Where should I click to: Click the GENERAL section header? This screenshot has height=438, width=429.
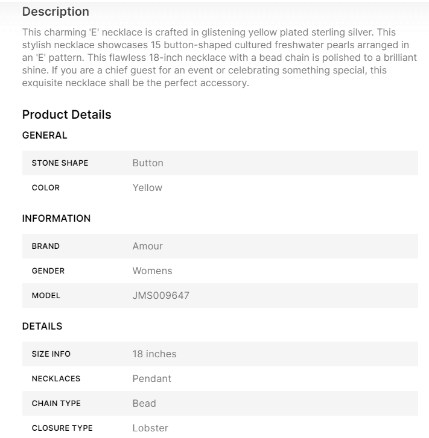[x=45, y=136]
